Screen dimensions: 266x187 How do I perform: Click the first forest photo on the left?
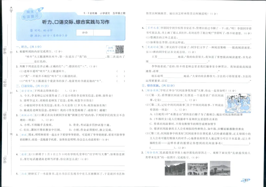click(175, 168)
